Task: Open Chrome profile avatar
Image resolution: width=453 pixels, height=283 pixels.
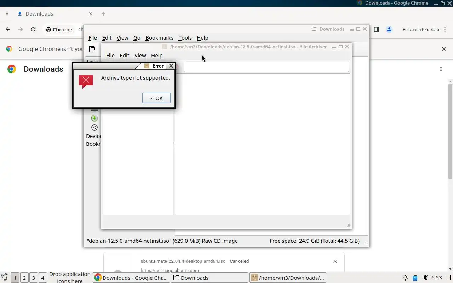Action: (x=389, y=29)
